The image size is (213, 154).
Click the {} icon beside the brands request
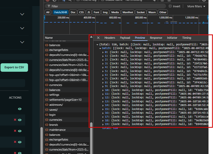point(47,125)
